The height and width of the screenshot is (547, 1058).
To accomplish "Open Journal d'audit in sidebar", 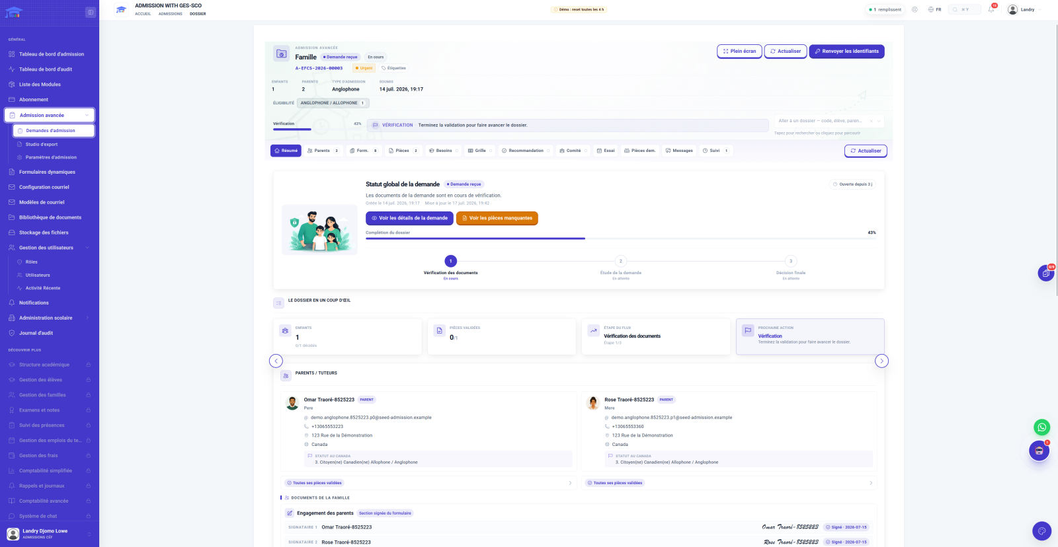I will pos(50,333).
